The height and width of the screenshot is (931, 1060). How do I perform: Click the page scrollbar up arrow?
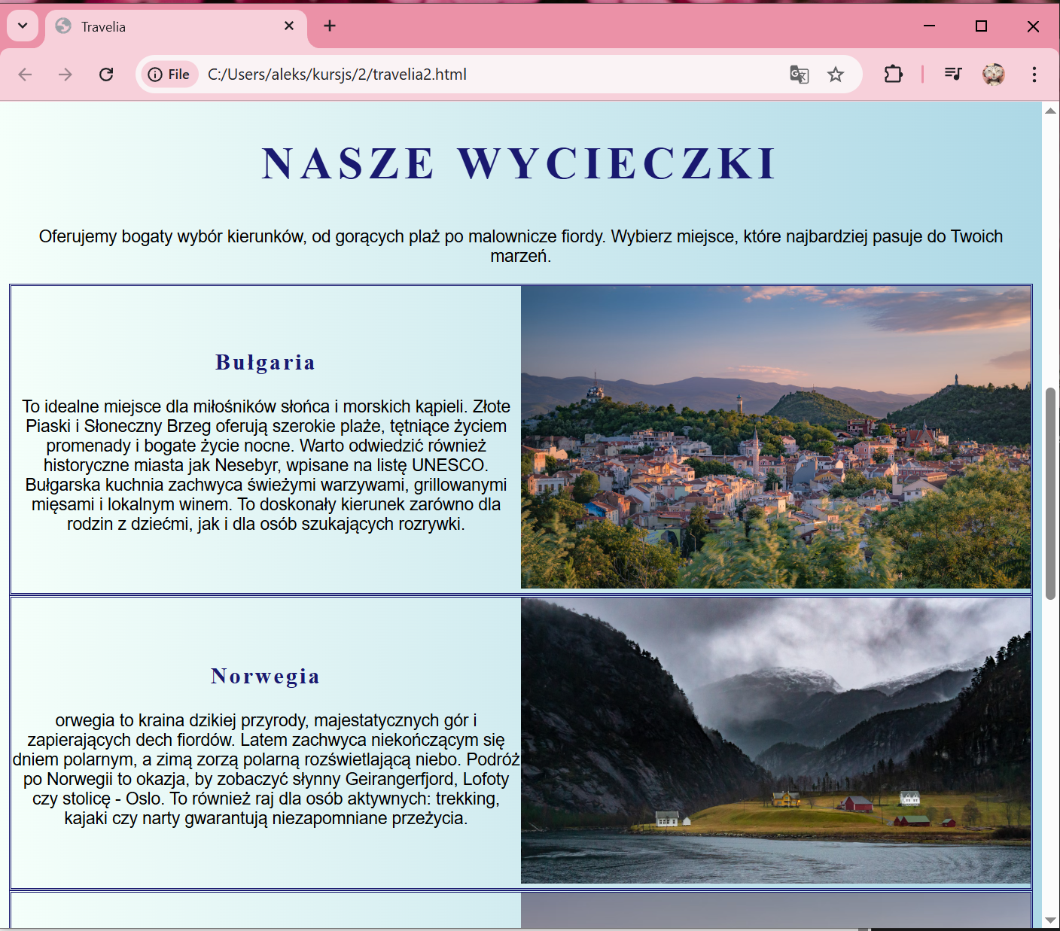(1050, 111)
